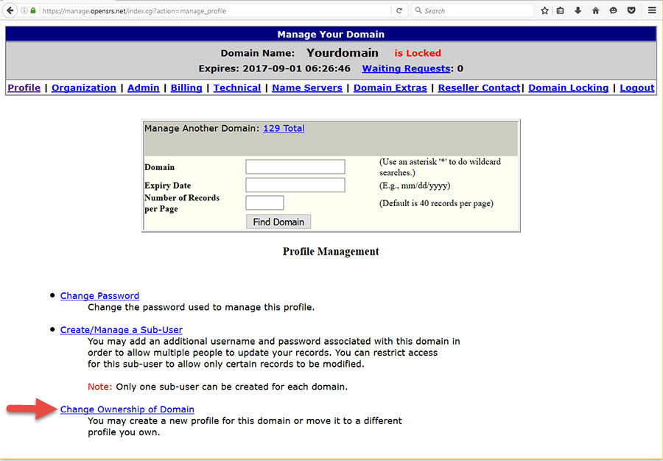Open the downloads arrow icon

[578, 11]
